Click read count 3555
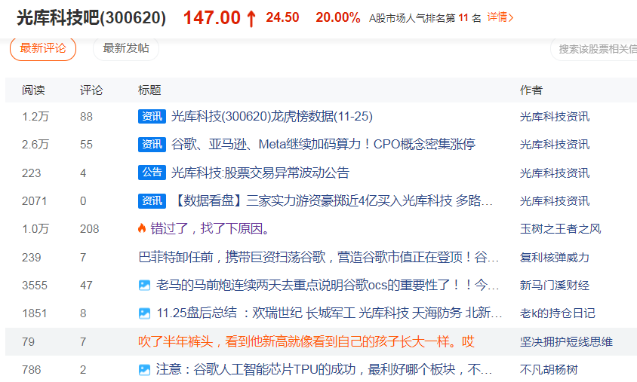637x382 pixels. point(35,286)
